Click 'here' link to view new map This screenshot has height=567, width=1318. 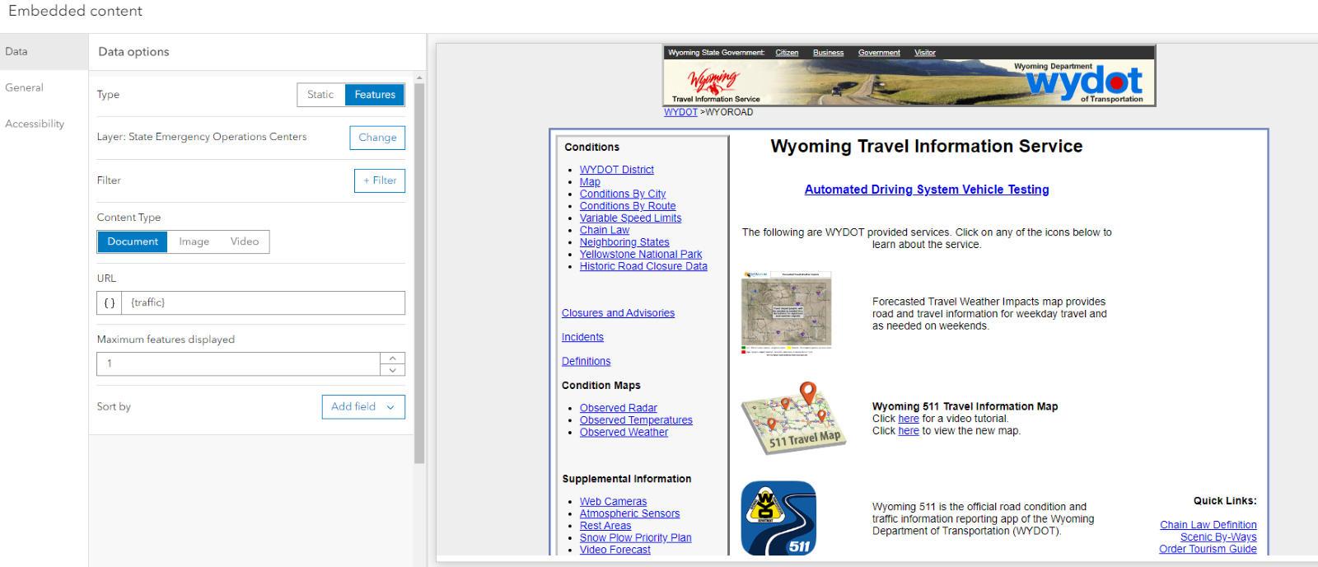908,431
